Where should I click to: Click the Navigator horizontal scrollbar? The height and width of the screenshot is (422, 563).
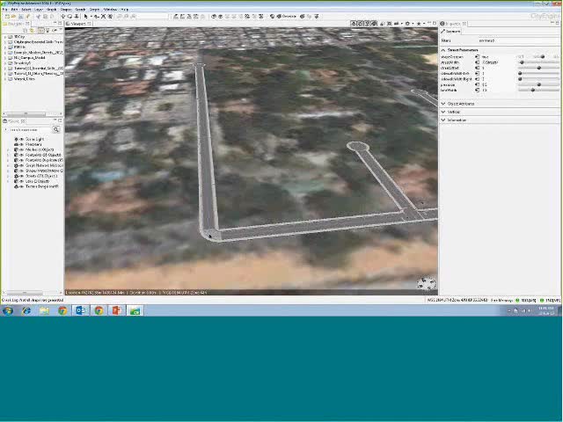point(25,114)
